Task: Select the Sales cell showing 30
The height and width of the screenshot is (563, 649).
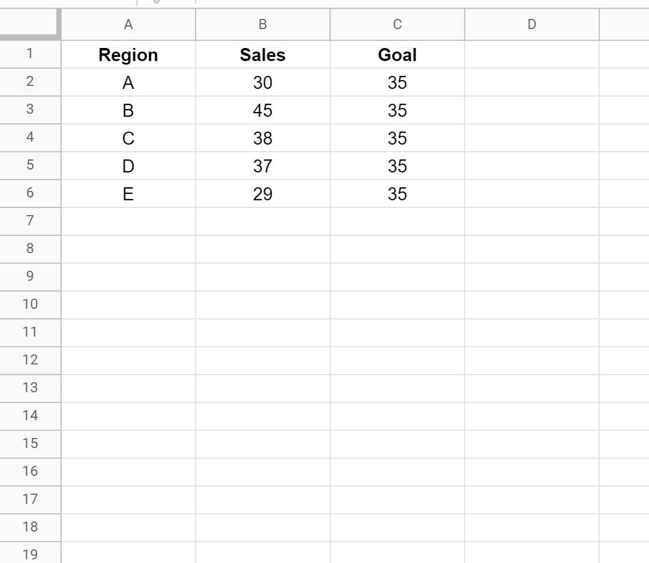Action: 263,83
